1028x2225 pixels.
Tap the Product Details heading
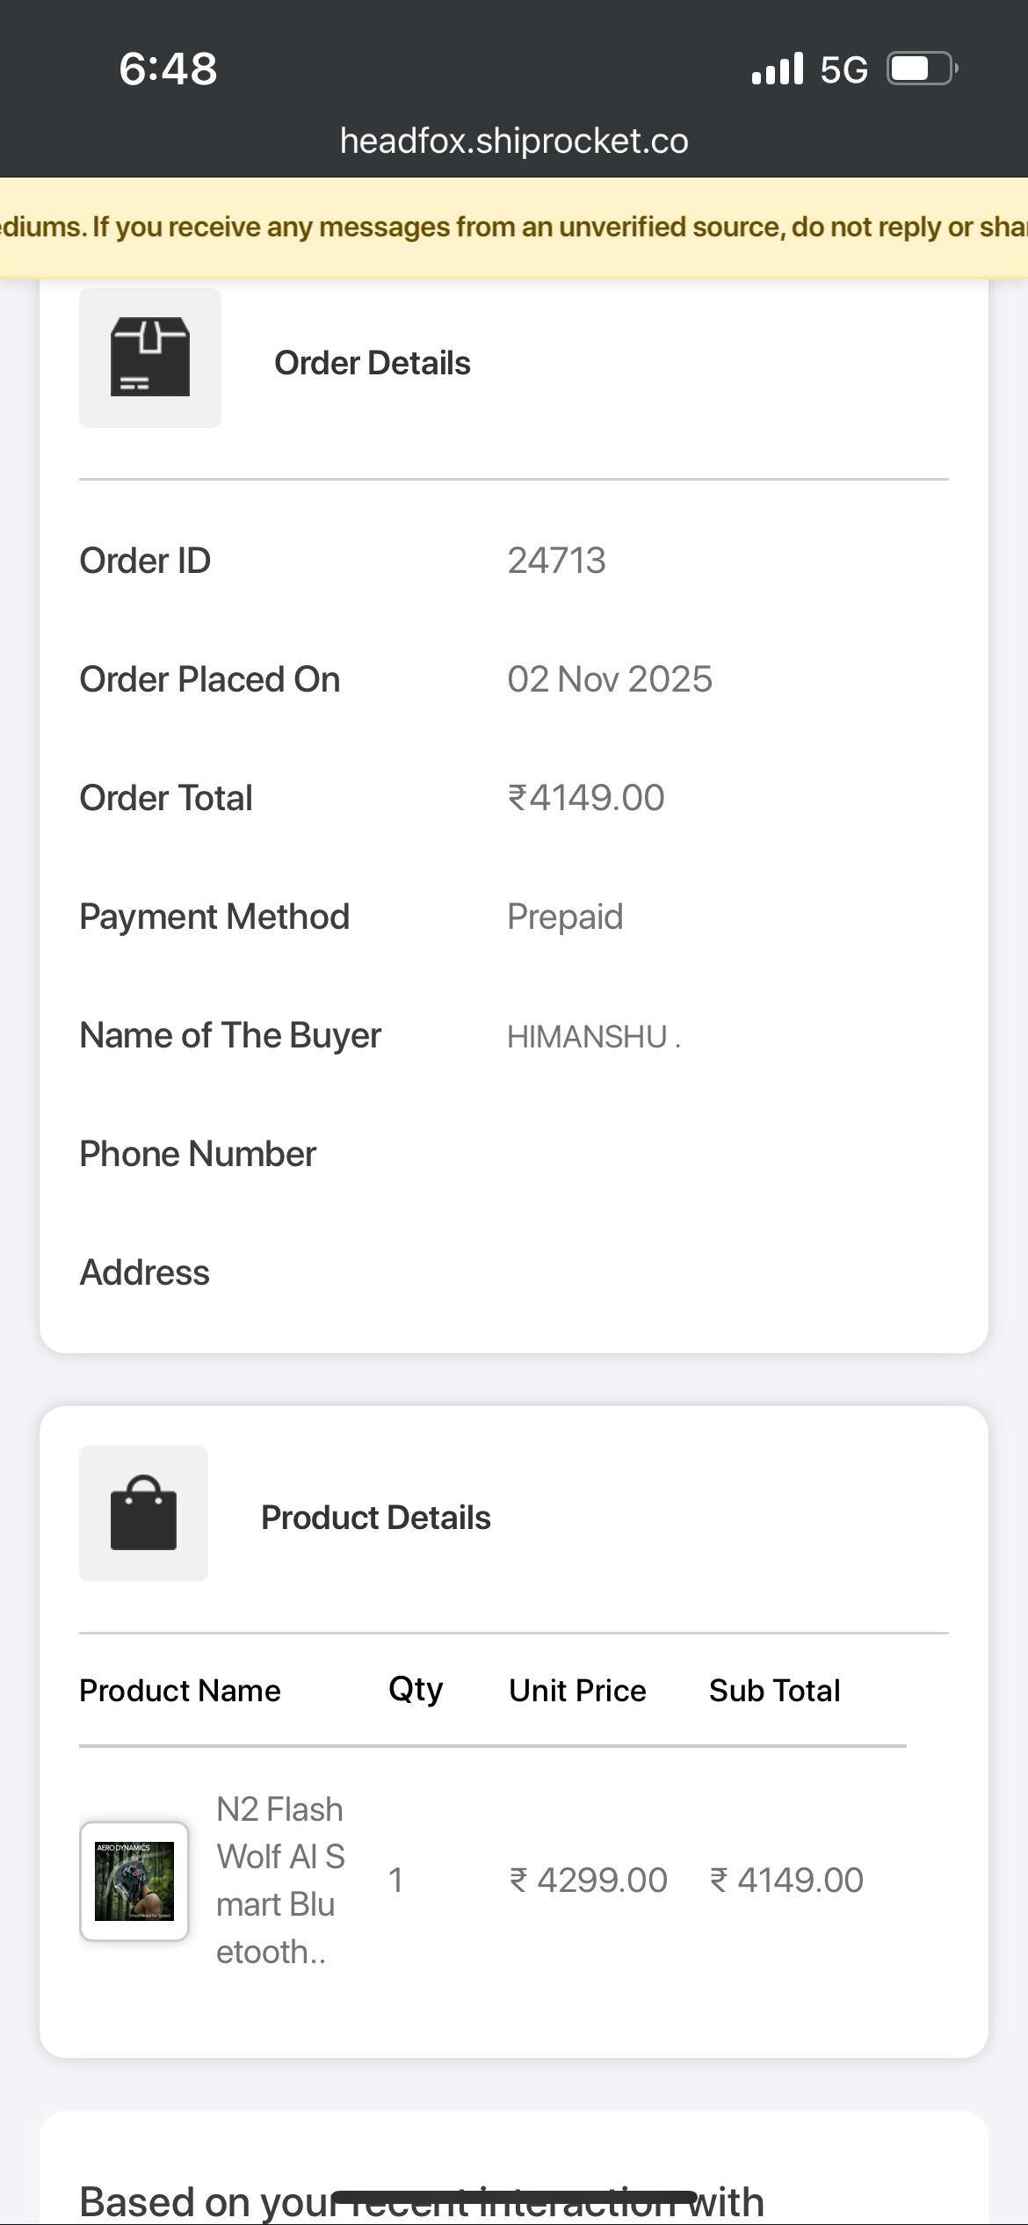(375, 1518)
